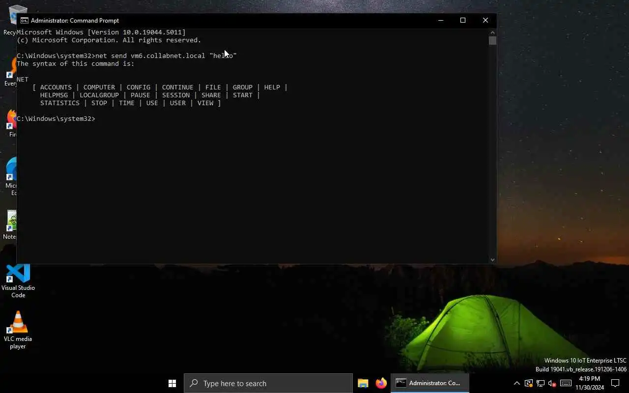629x393 pixels.
Task: Select the Visual Studio Code desktop shortcut
Action: coord(18,281)
